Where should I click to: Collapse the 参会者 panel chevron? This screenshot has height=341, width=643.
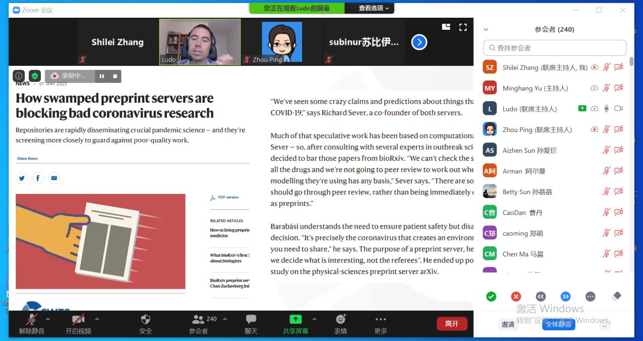click(486, 30)
